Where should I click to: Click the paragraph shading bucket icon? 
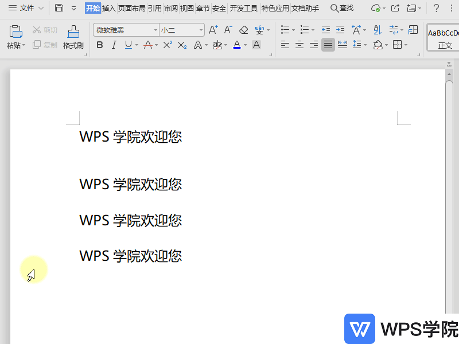378,45
